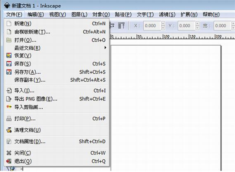Image resolution: width=235 pixels, height=172 pixels.
Task: Click the Print (打印) printer icon
Action: pos(9,118)
